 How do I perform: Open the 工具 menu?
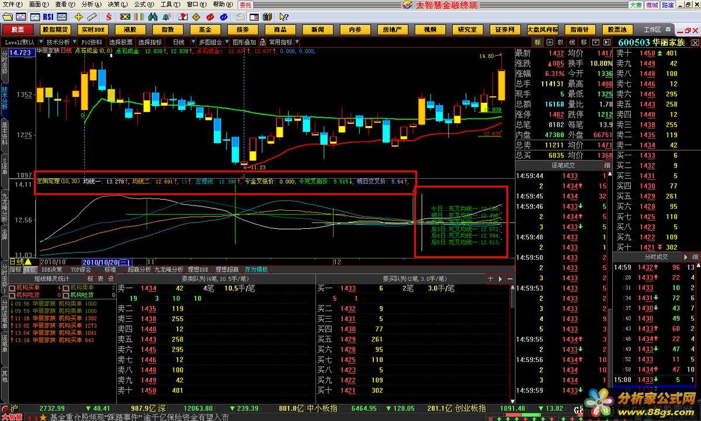(x=169, y=5)
